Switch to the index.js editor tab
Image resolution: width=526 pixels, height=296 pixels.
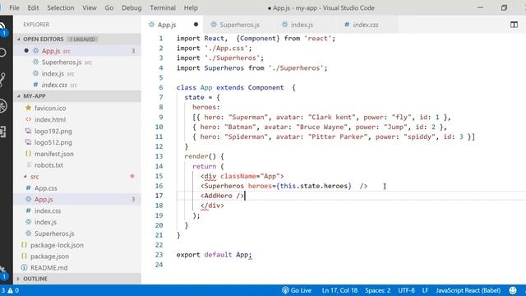click(302, 25)
